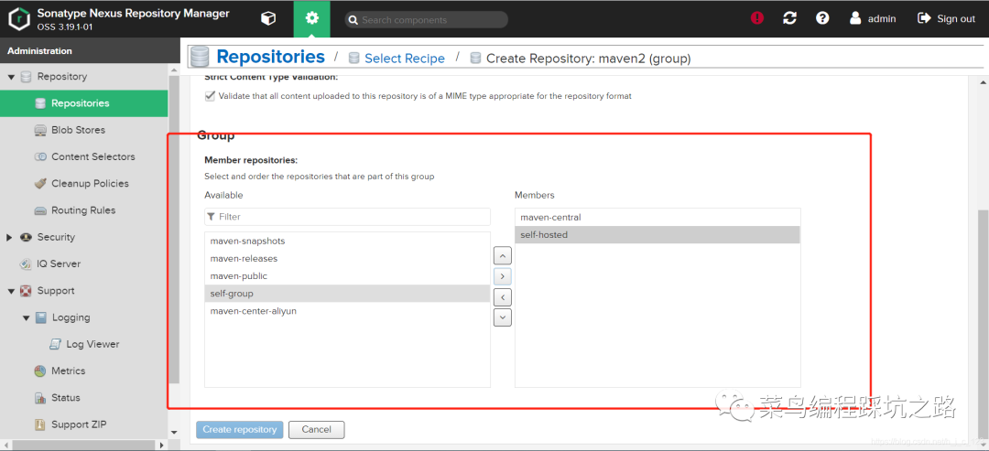Open Metrics in sidebar
989x451 pixels.
[69, 371]
